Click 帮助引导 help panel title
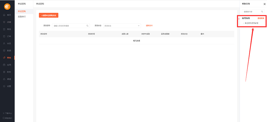The image size is (267, 122). click(246, 4)
